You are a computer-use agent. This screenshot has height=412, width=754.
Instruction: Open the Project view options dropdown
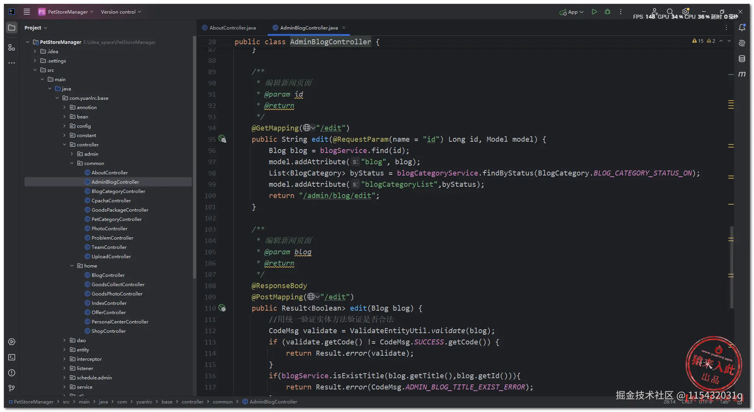pos(35,28)
